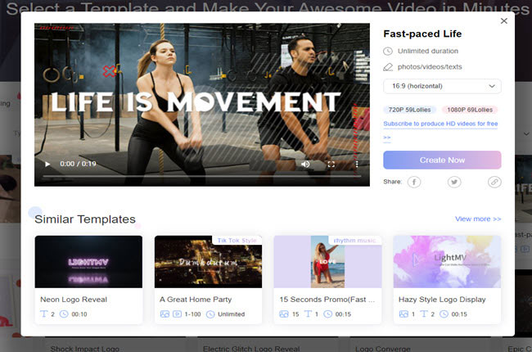Open the A Great Home Party template
Screen dimensions: 532x352
(208, 262)
